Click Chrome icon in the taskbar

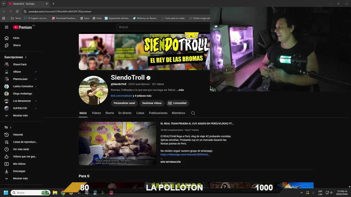point(63,193)
